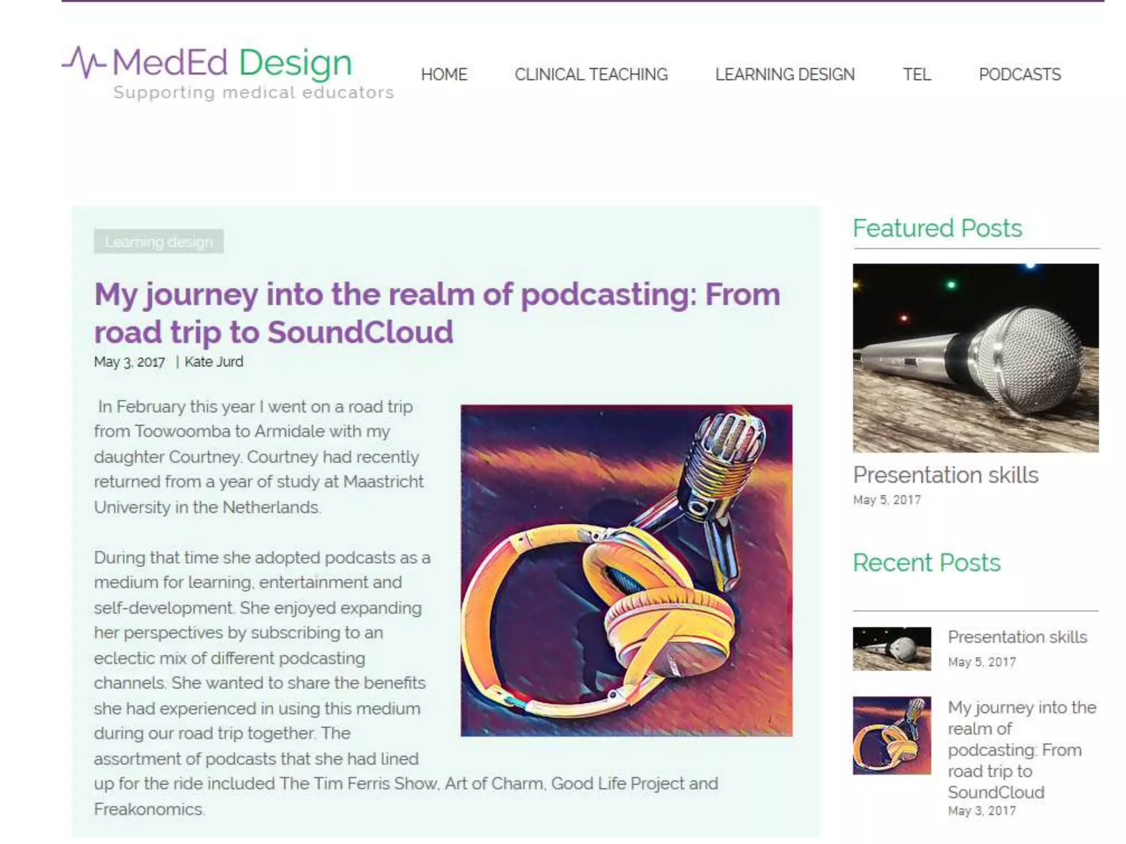Open small microphone thumbnail in Recent Posts
The width and height of the screenshot is (1126, 844).
point(891,648)
